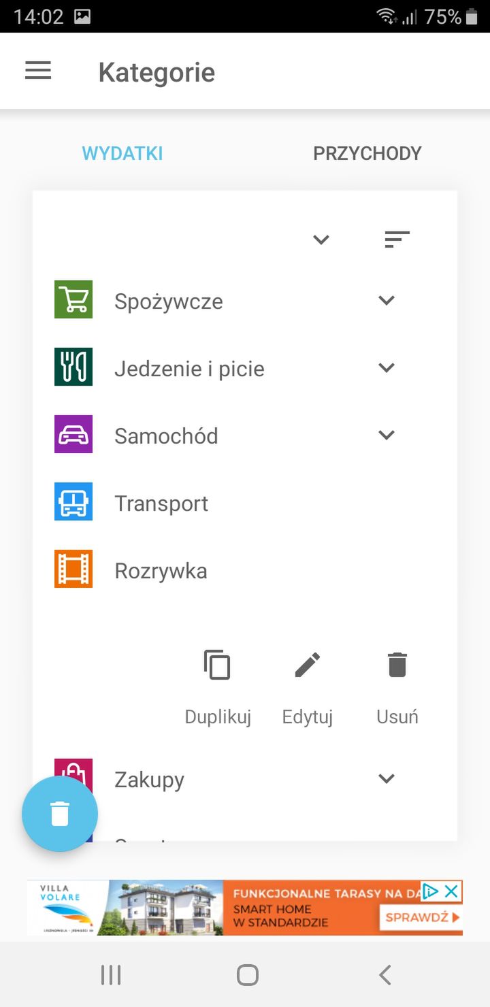
Task: Tap the blue floating trash button
Action: [60, 814]
